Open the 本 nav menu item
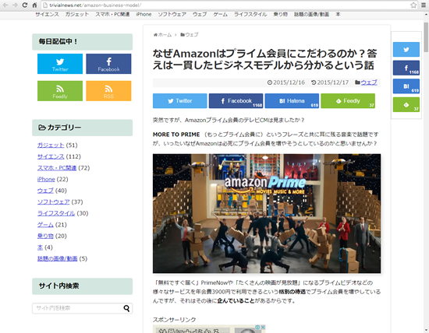 pyautogui.click(x=339, y=14)
